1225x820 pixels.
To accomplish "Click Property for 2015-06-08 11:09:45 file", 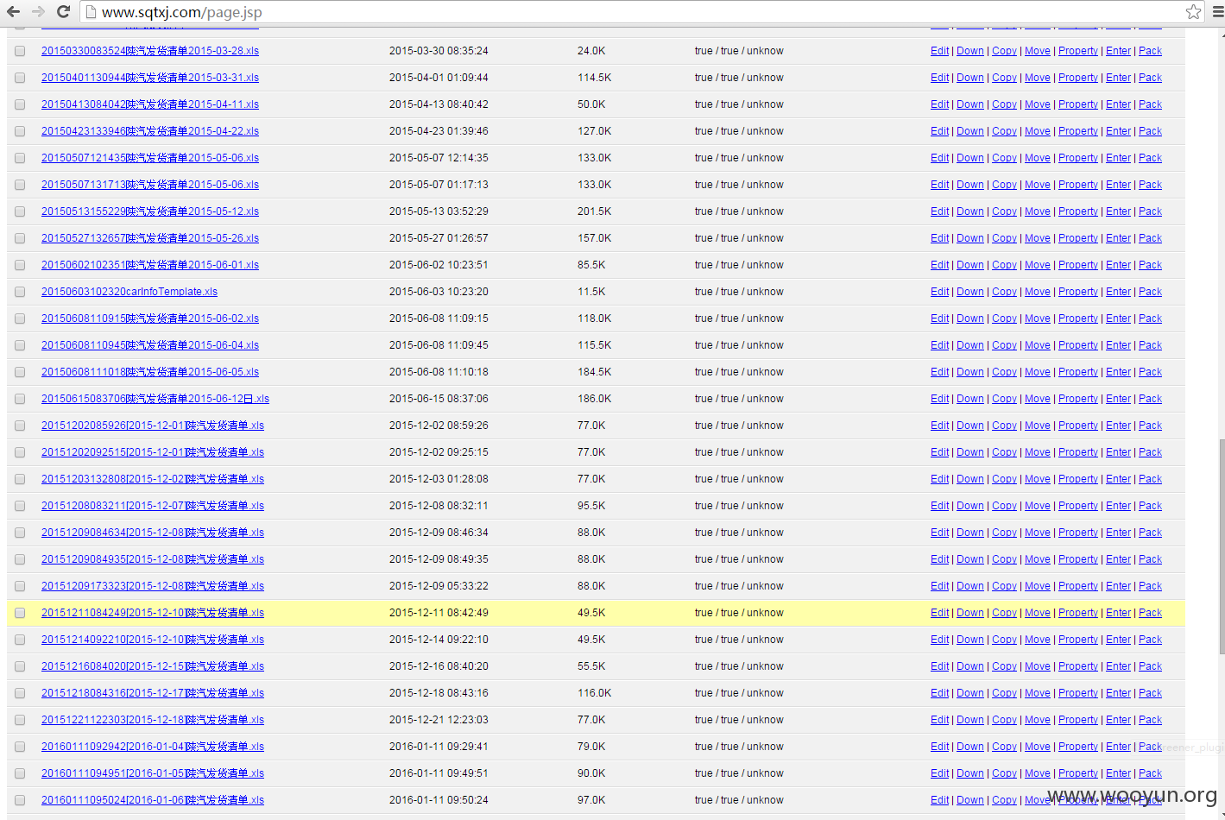I will coord(1078,345).
